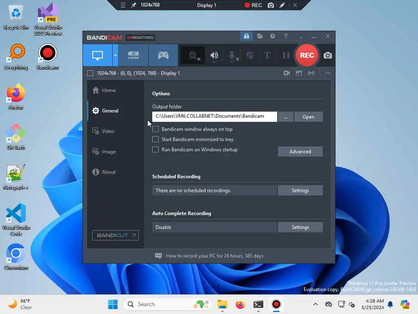The image size is (418, 314).
Task: Click the text overlay T icon
Action: point(267,55)
